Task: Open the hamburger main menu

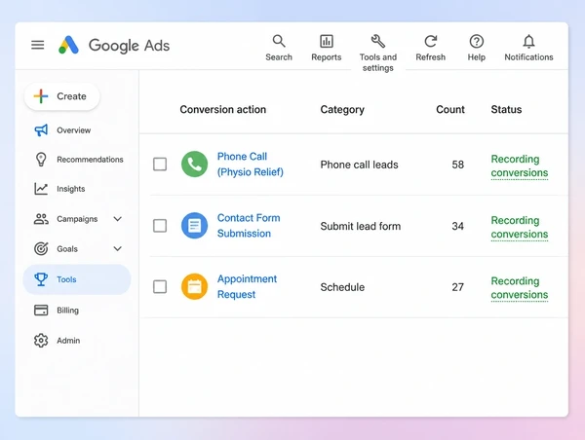Action: [x=37, y=45]
